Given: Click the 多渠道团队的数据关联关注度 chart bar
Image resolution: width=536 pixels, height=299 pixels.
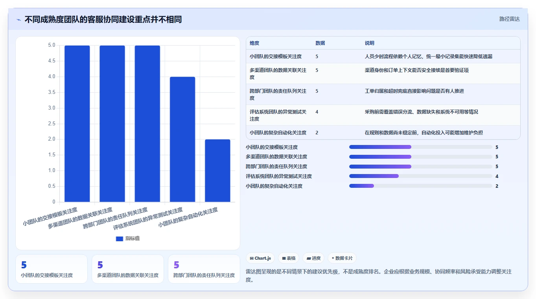Looking at the screenshot, I should (x=112, y=124).
